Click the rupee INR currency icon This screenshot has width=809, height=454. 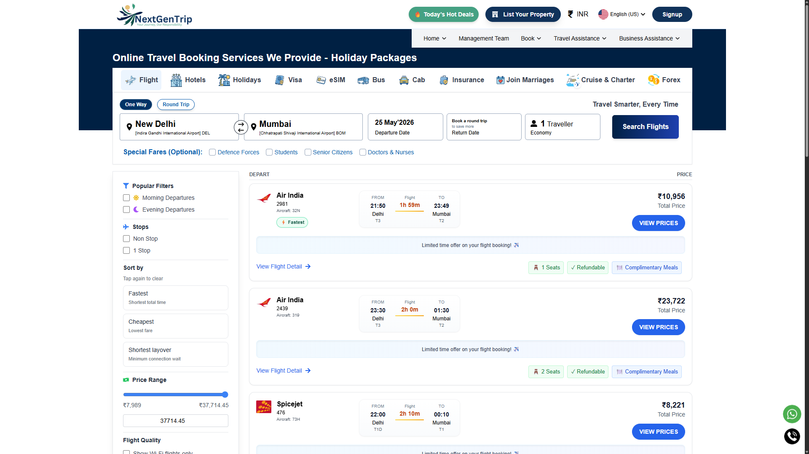[x=571, y=14]
